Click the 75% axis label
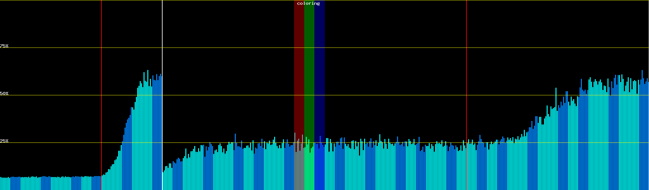 (4, 46)
